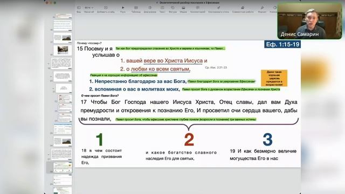Select slide 25 table thumbnail with blue header
Screen dimensions: 345x194
point(63,129)
